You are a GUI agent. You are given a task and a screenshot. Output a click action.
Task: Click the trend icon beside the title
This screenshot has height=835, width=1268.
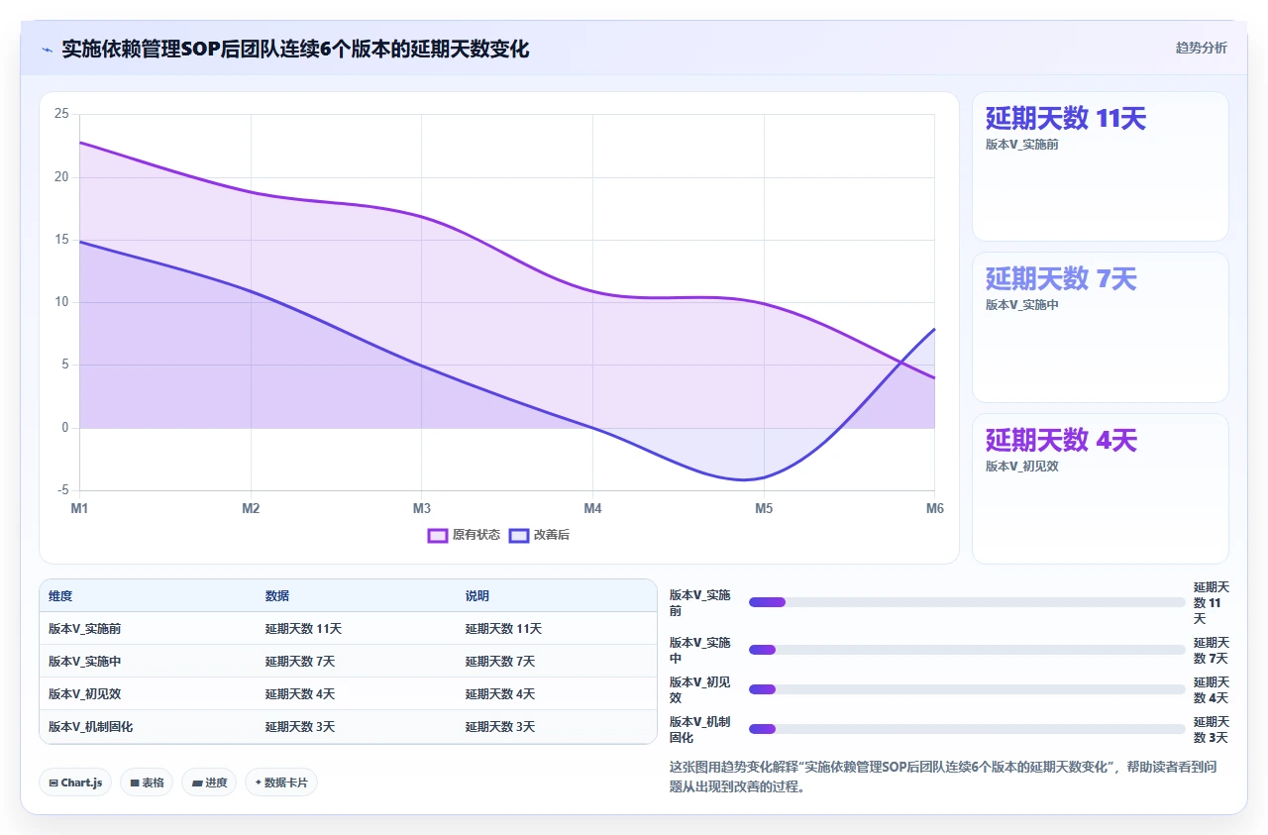click(x=47, y=49)
